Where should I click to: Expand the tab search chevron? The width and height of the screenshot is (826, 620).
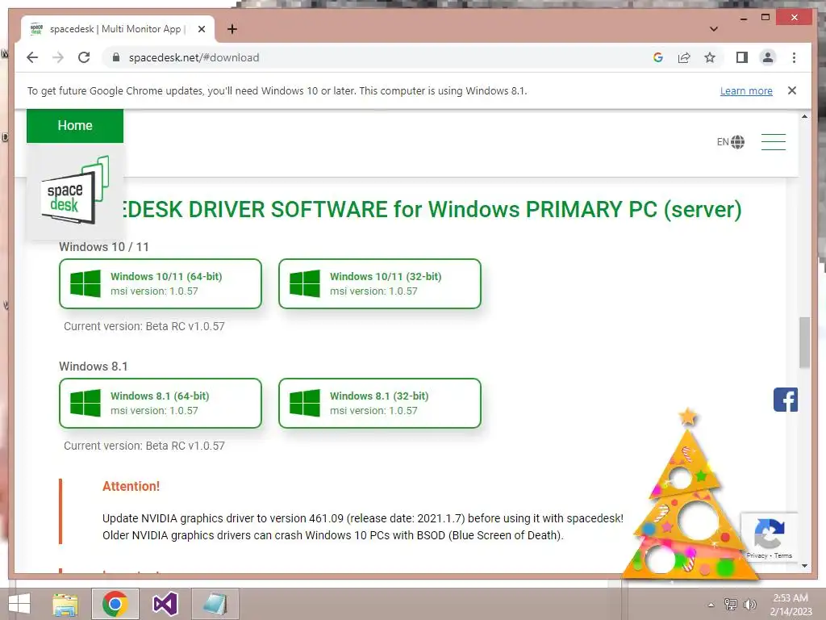[714, 29]
